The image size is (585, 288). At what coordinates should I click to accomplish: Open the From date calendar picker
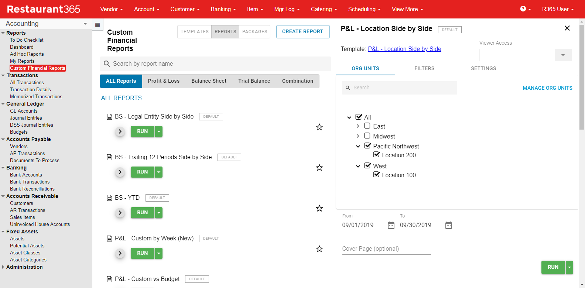[391, 225]
